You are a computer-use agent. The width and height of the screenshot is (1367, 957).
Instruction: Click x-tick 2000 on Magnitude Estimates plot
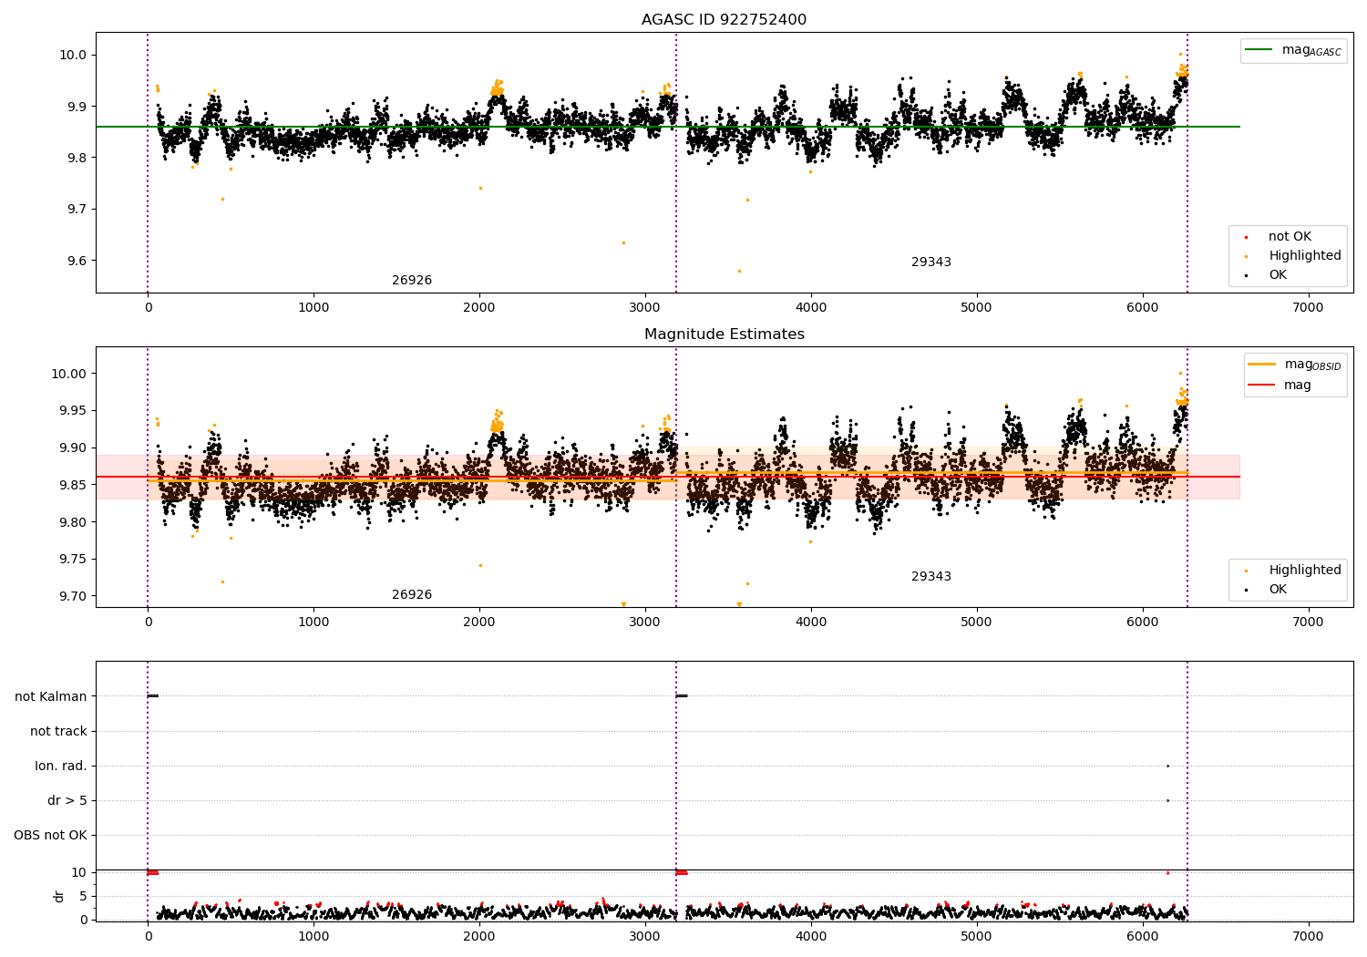click(x=479, y=623)
